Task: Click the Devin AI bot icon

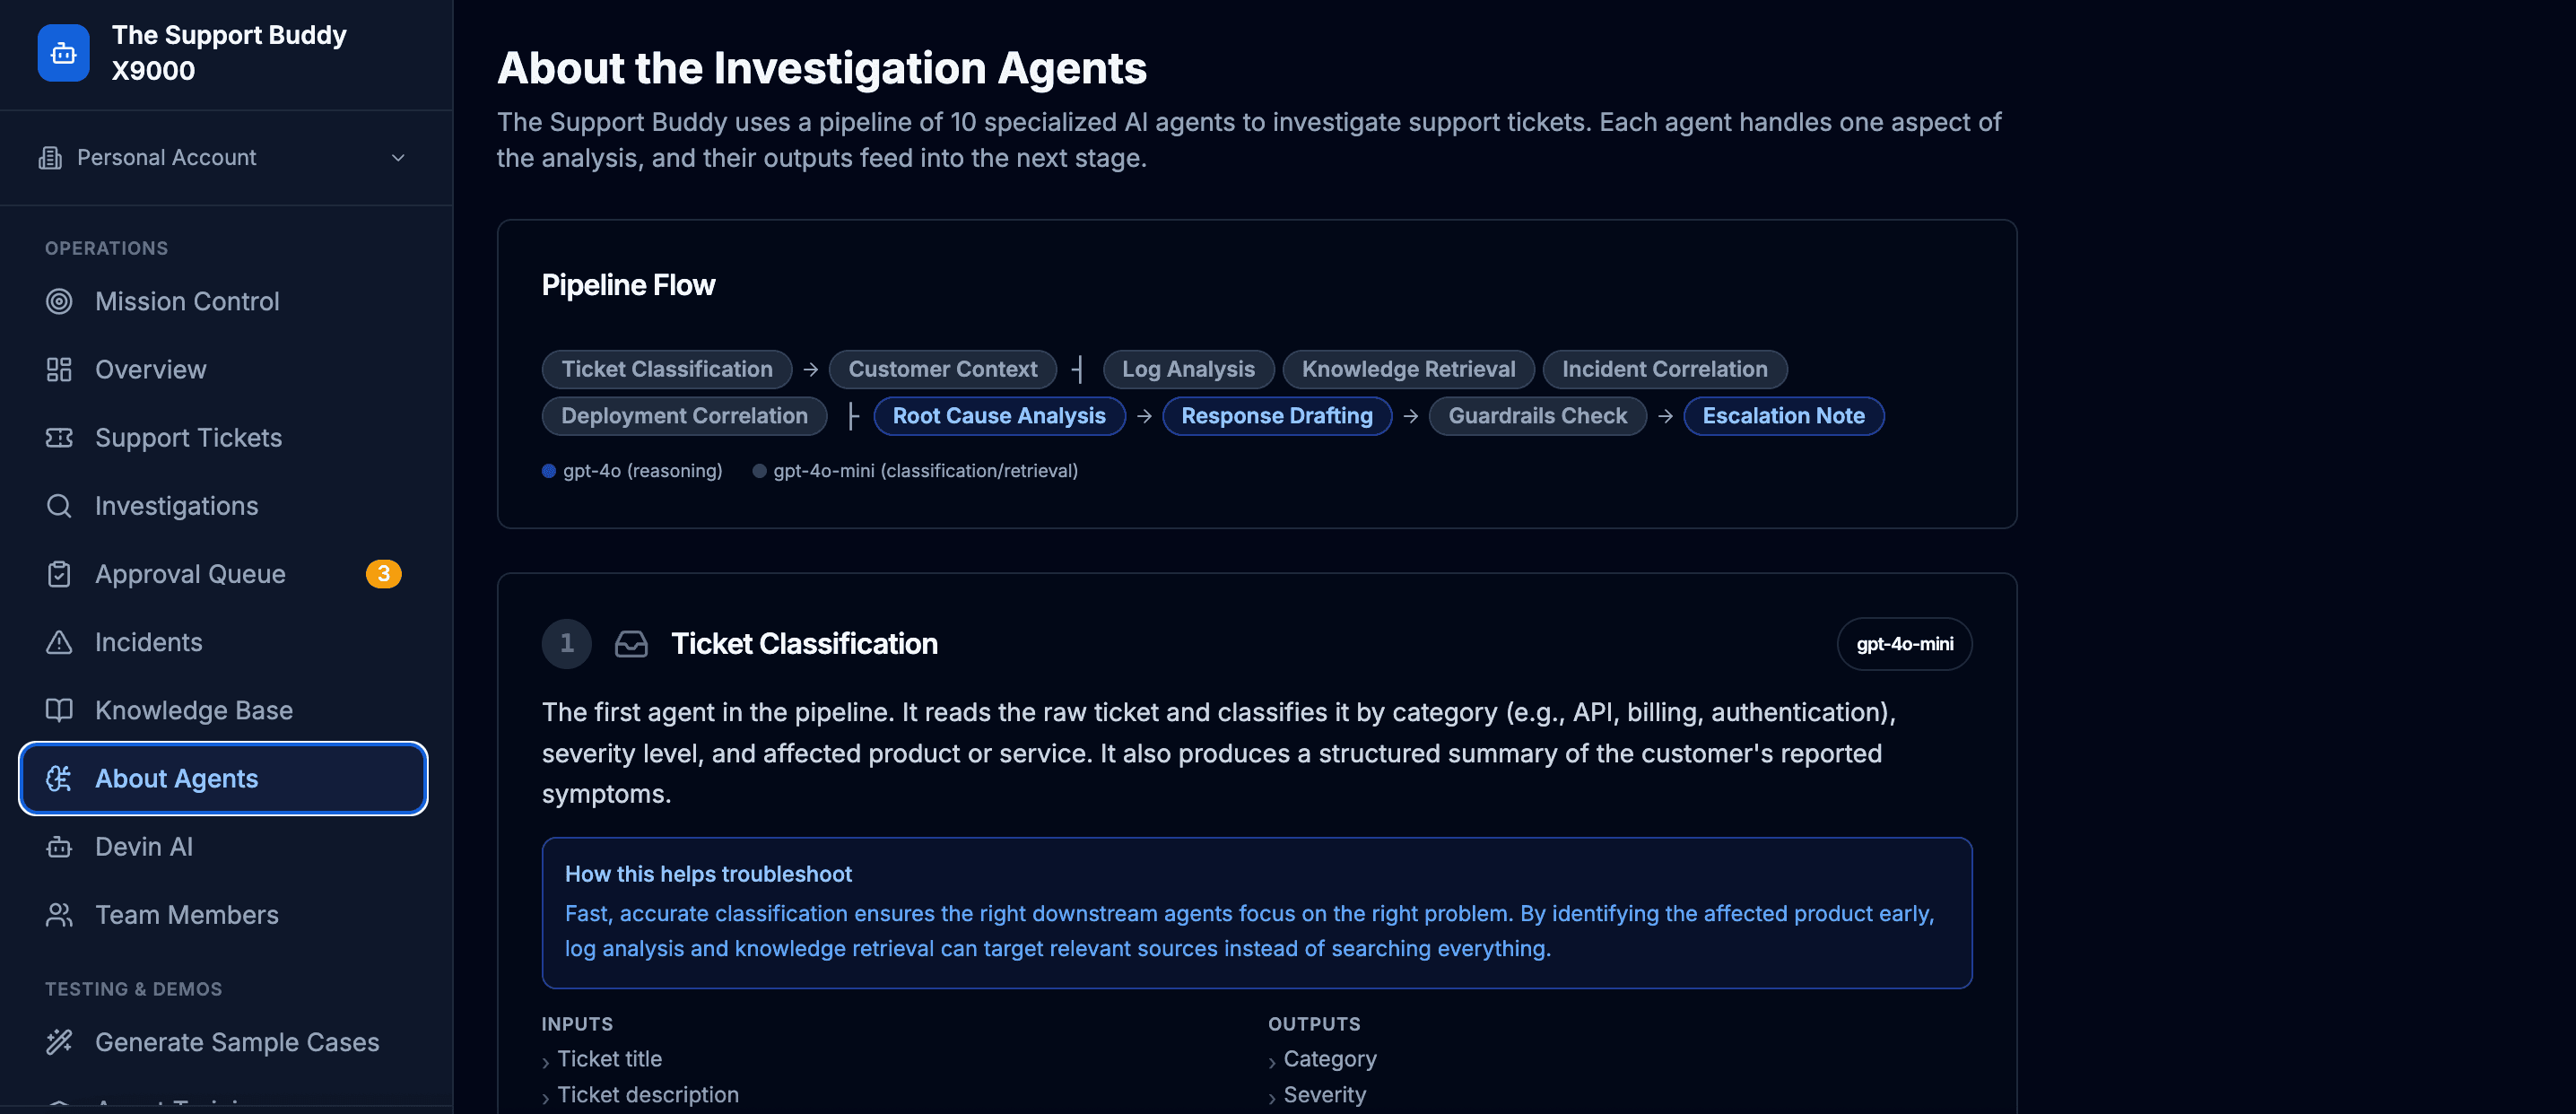Action: click(59, 846)
